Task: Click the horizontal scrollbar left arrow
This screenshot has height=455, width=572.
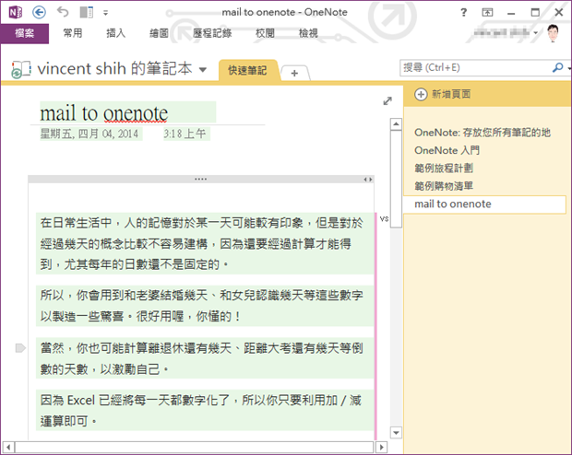Action: click(8, 447)
